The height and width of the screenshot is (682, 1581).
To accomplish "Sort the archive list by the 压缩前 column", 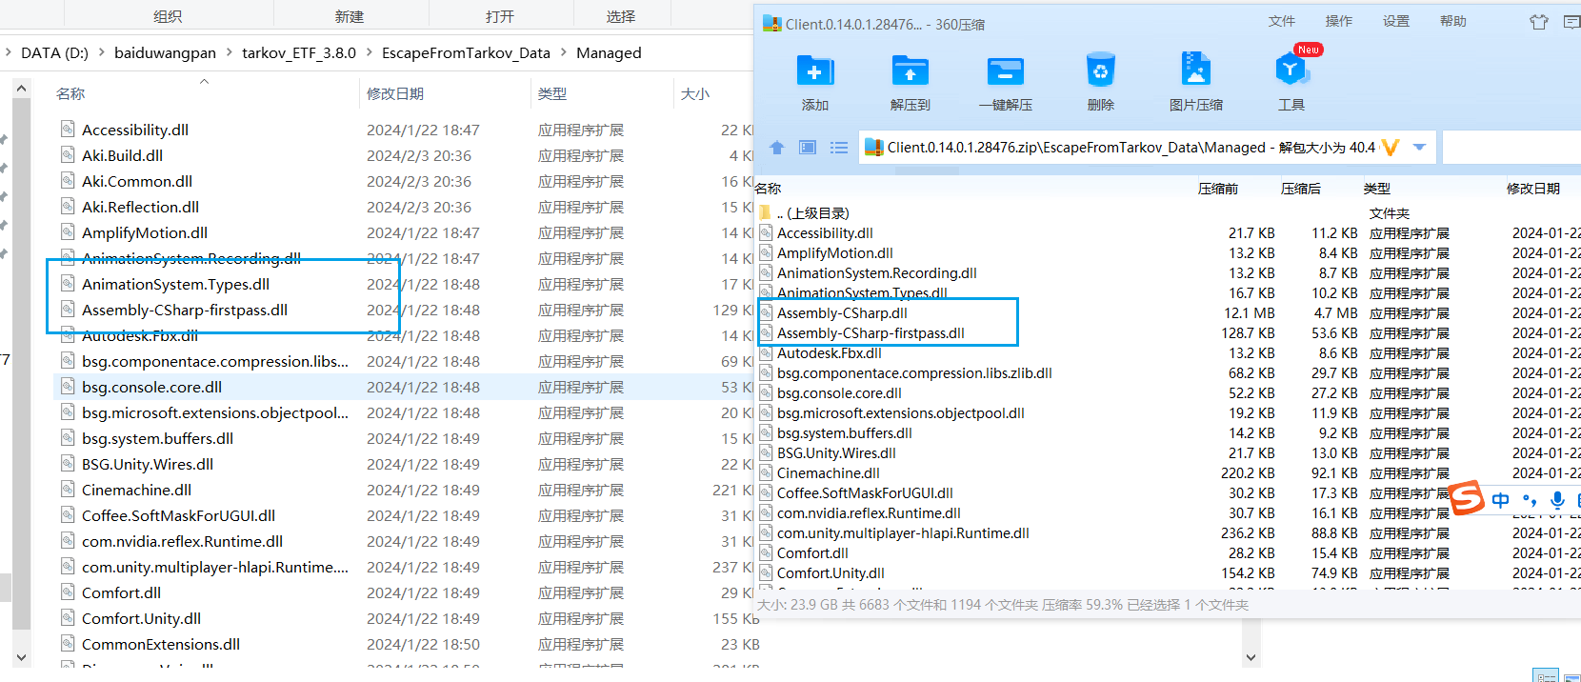I will [x=1217, y=189].
